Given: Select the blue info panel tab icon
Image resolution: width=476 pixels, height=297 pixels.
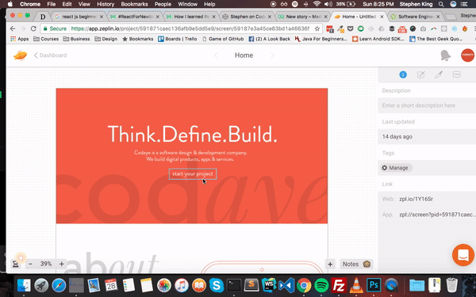Looking at the screenshot, I should pos(403,74).
